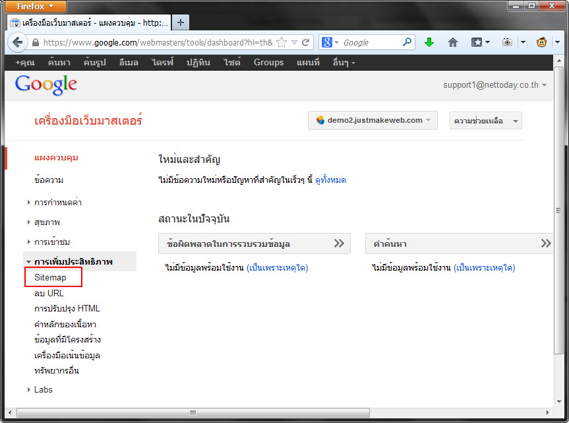This screenshot has width=569, height=423.
Task: Click เป็นเพราะเหตุใด link under crawl errors
Action: coord(277,268)
